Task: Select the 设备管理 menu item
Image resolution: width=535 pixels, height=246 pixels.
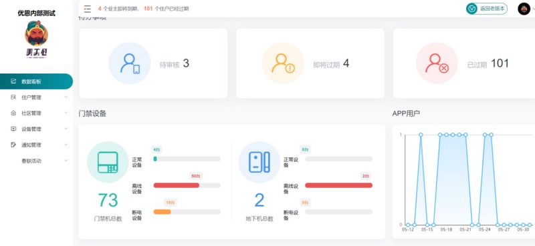Action: [36, 129]
